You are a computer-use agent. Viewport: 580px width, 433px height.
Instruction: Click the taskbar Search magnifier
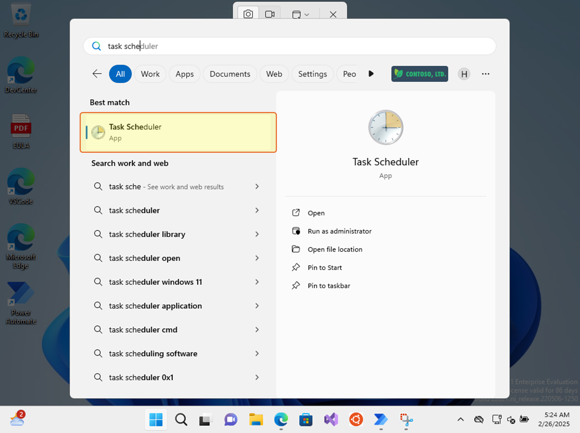[181, 420]
